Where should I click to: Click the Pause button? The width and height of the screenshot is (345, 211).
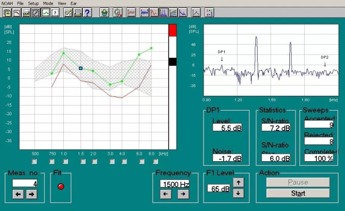coord(298,182)
